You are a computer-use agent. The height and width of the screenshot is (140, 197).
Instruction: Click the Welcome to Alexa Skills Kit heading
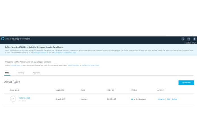pyautogui.click(x=28, y=62)
